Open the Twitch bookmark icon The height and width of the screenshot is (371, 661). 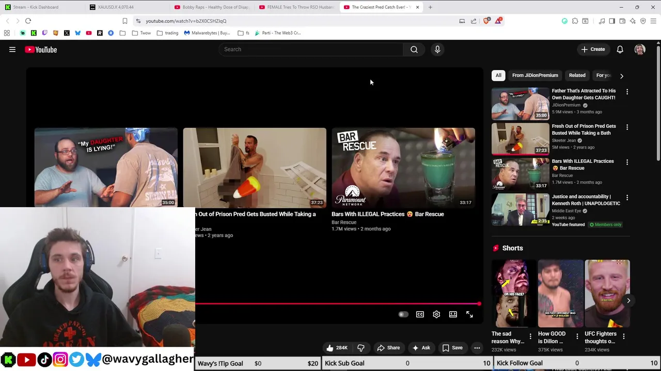(44, 33)
